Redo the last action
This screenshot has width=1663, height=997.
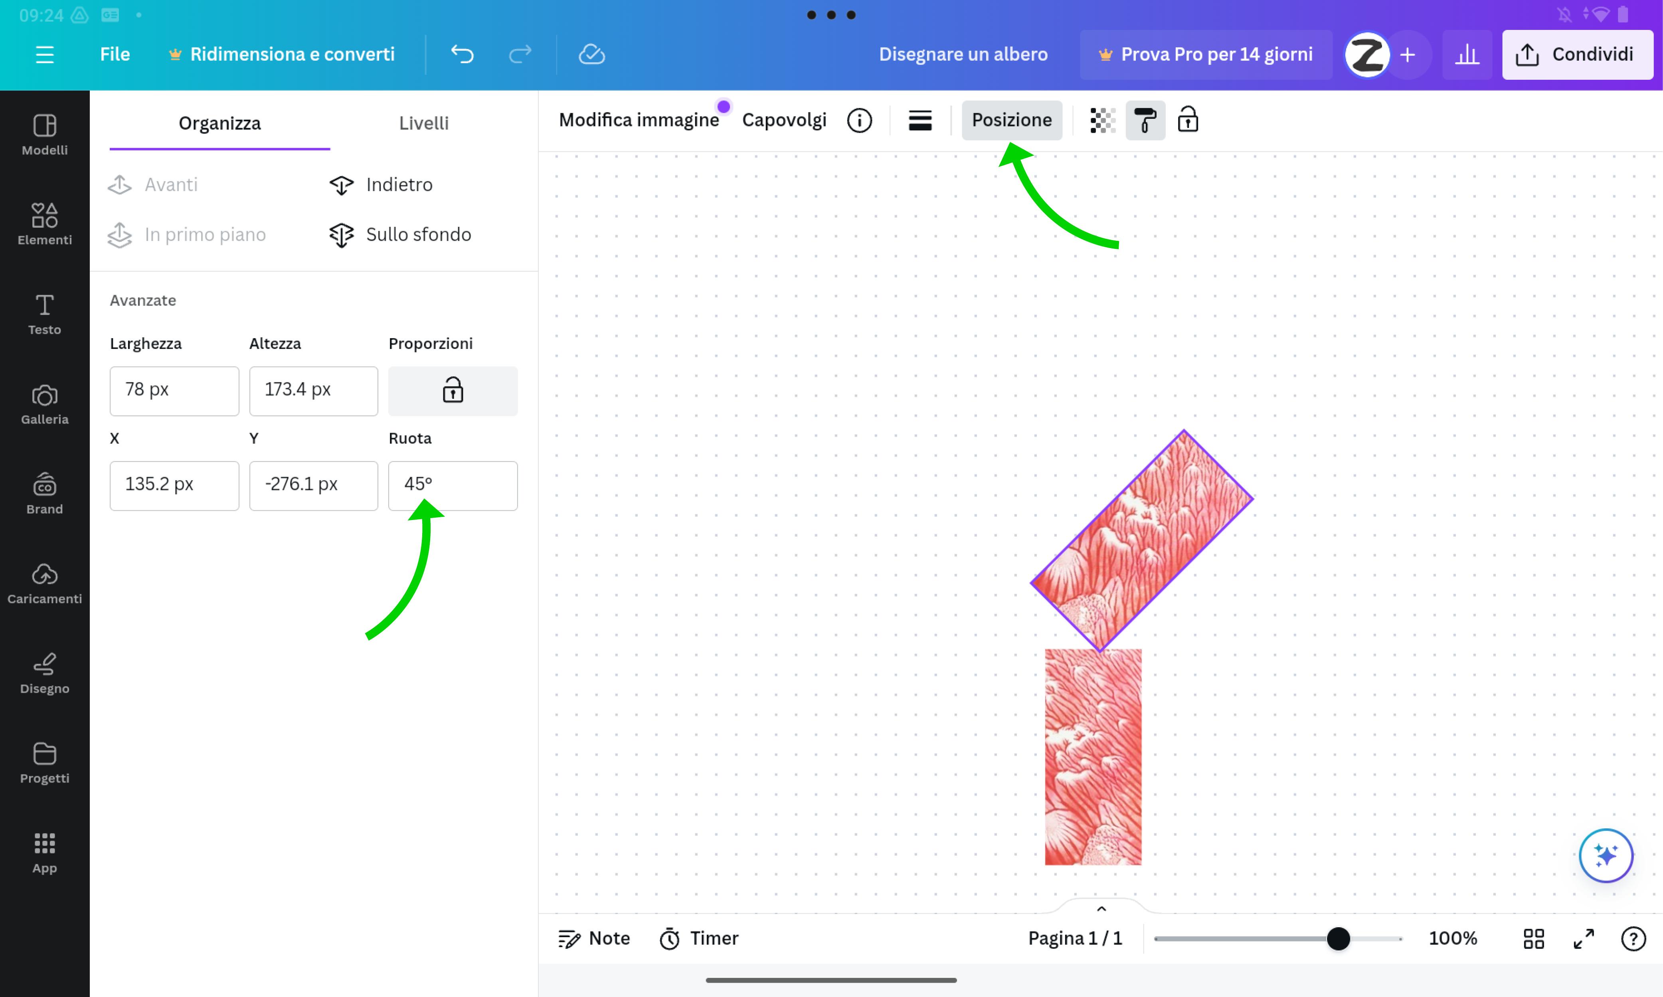point(520,54)
